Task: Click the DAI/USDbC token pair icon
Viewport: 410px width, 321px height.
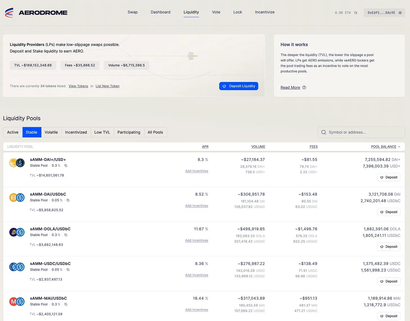Action: click(x=17, y=197)
